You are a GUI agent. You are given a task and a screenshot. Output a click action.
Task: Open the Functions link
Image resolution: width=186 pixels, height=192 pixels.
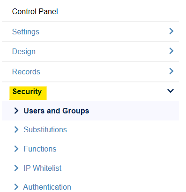[40, 149]
